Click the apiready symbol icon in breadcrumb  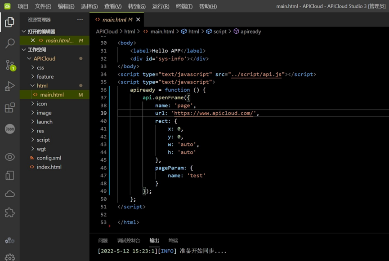236,31
